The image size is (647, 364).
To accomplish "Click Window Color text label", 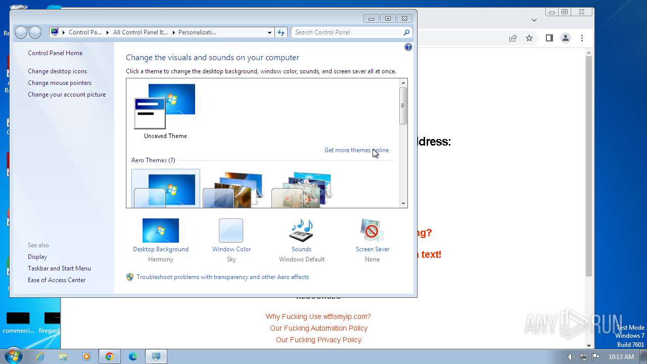I will click(x=232, y=249).
